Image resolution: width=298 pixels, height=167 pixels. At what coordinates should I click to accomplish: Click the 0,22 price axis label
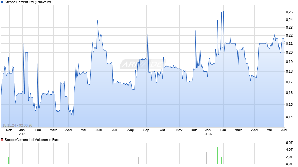click(x=289, y=36)
